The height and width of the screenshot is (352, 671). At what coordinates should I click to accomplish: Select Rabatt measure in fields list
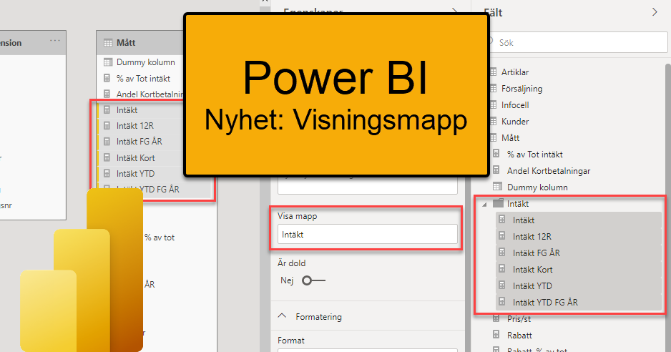tap(521, 336)
